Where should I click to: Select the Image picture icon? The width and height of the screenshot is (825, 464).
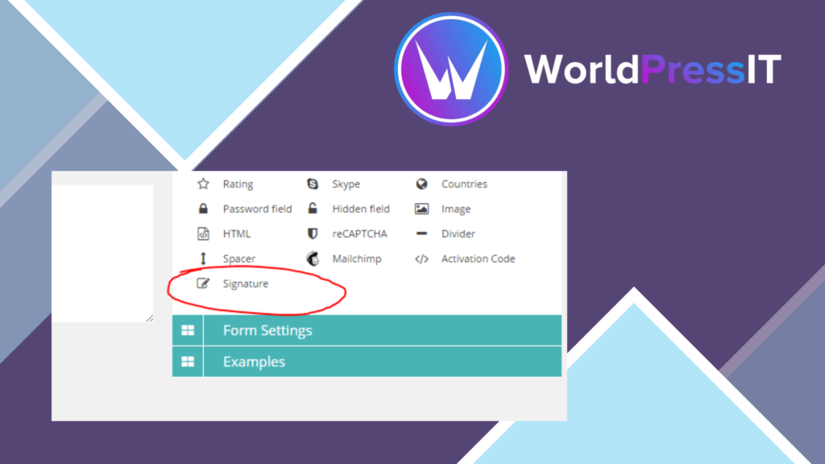tap(421, 209)
